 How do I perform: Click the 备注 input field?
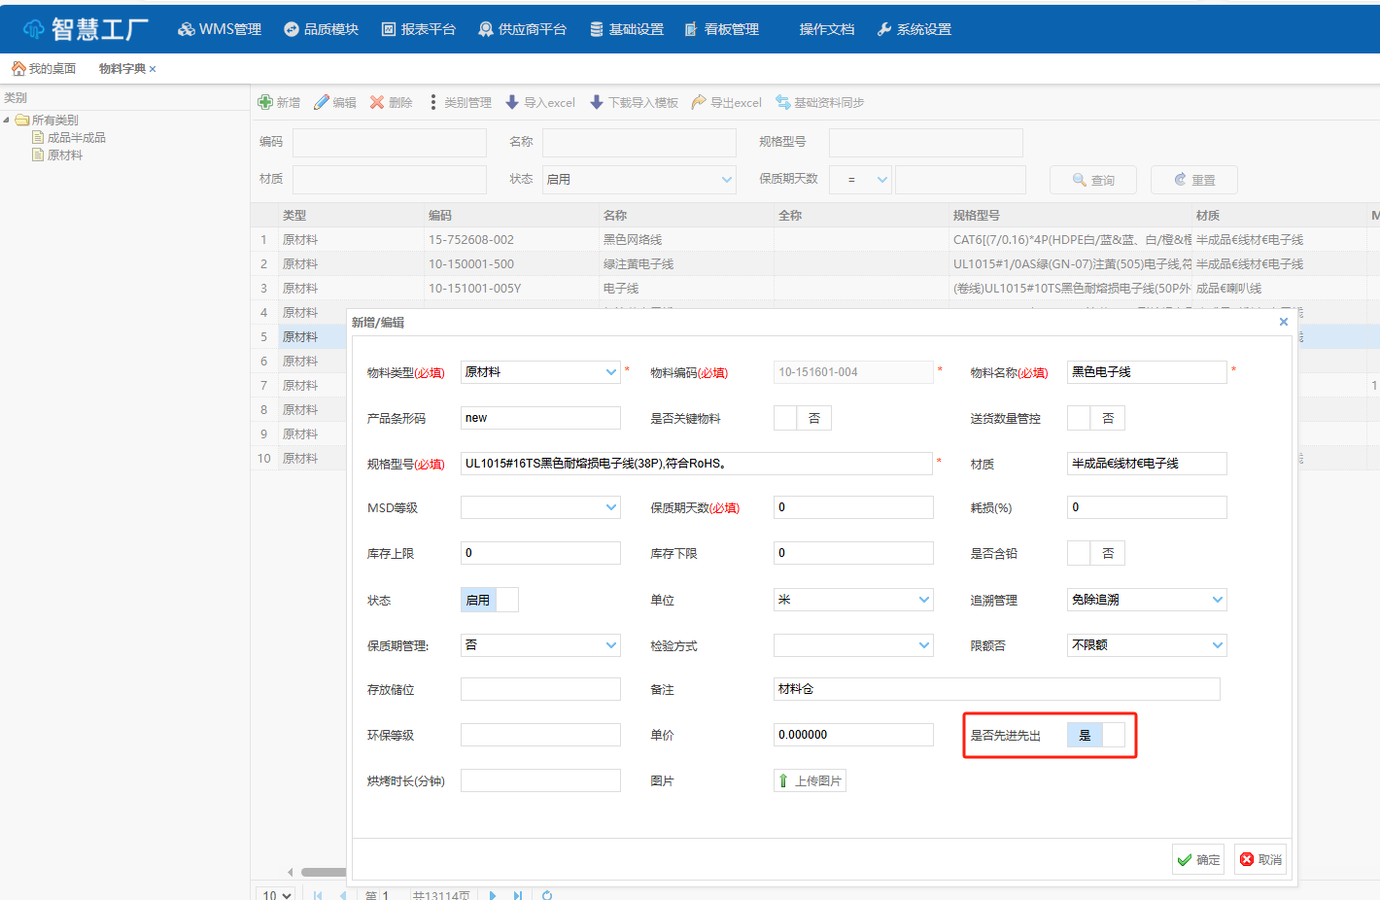click(x=996, y=689)
